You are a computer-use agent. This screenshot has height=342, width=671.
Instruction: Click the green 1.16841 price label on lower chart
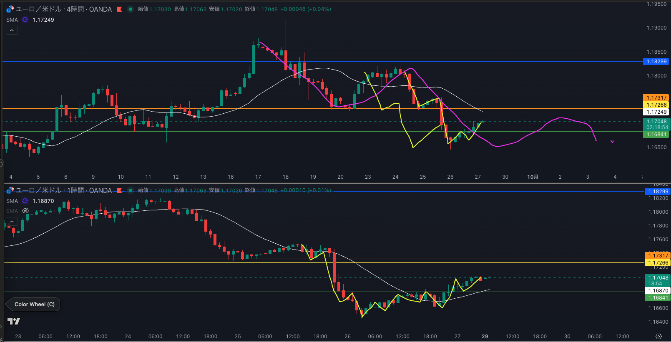(658, 297)
